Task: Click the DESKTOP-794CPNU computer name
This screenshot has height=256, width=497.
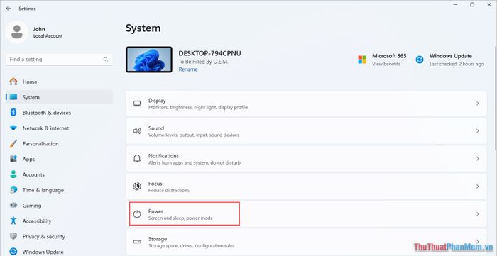Action: [209, 53]
